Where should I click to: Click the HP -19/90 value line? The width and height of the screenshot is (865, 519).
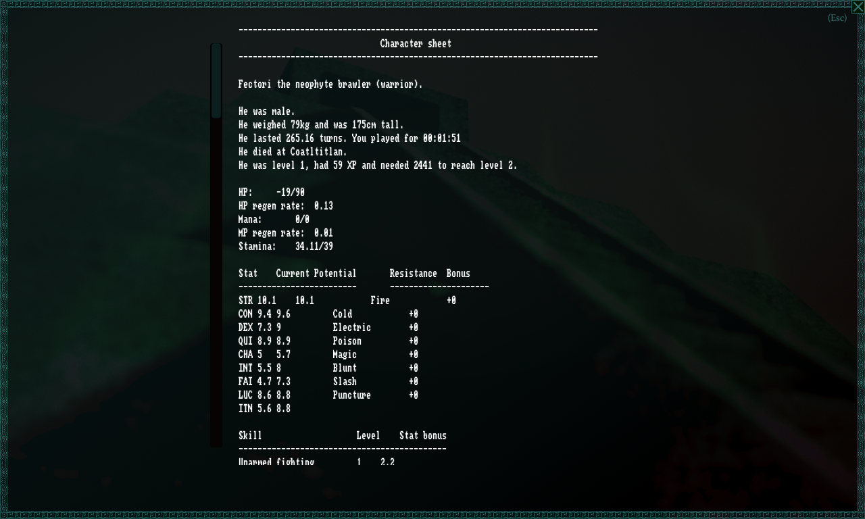click(x=272, y=192)
